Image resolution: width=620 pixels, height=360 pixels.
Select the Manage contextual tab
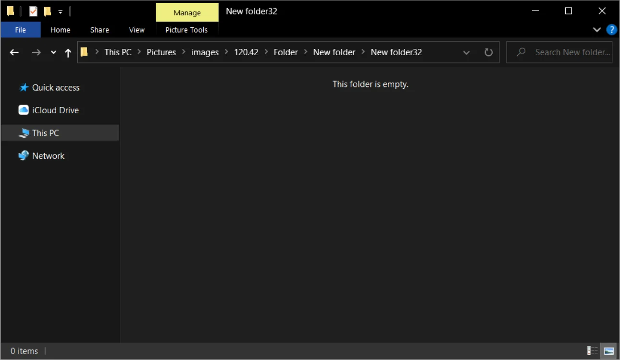pos(187,13)
